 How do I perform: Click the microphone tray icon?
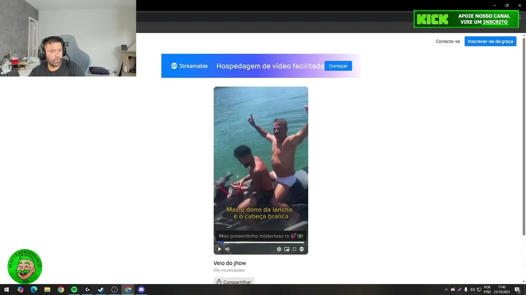click(466, 290)
